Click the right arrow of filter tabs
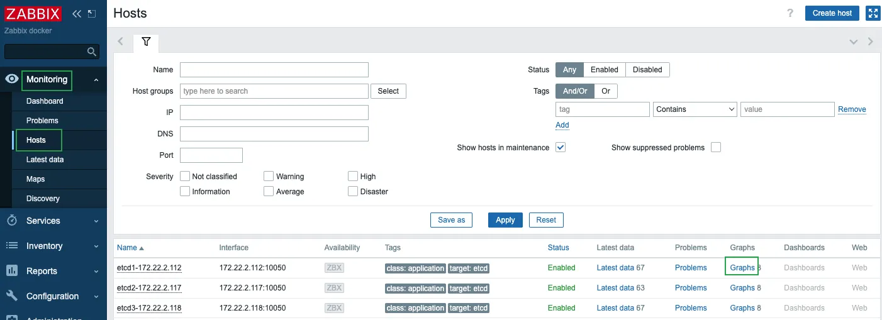Viewport: 882px width, 320px height. [871, 41]
